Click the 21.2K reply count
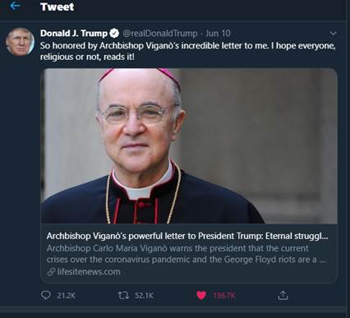350x318 pixels. point(67,296)
